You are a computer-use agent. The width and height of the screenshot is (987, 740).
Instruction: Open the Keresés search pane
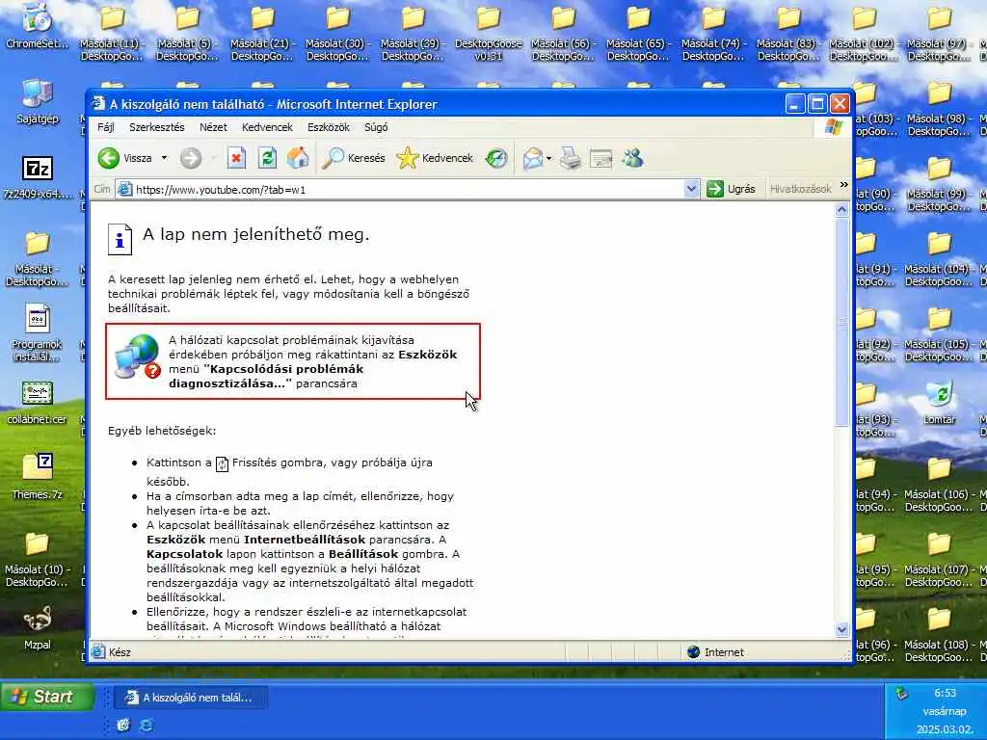353,158
